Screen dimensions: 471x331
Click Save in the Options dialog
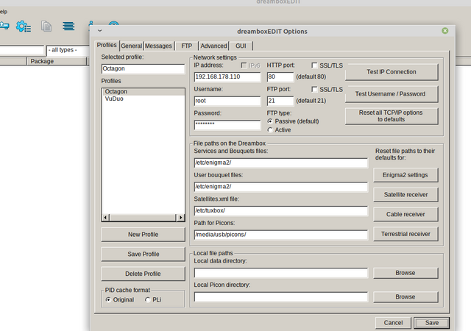click(432, 323)
